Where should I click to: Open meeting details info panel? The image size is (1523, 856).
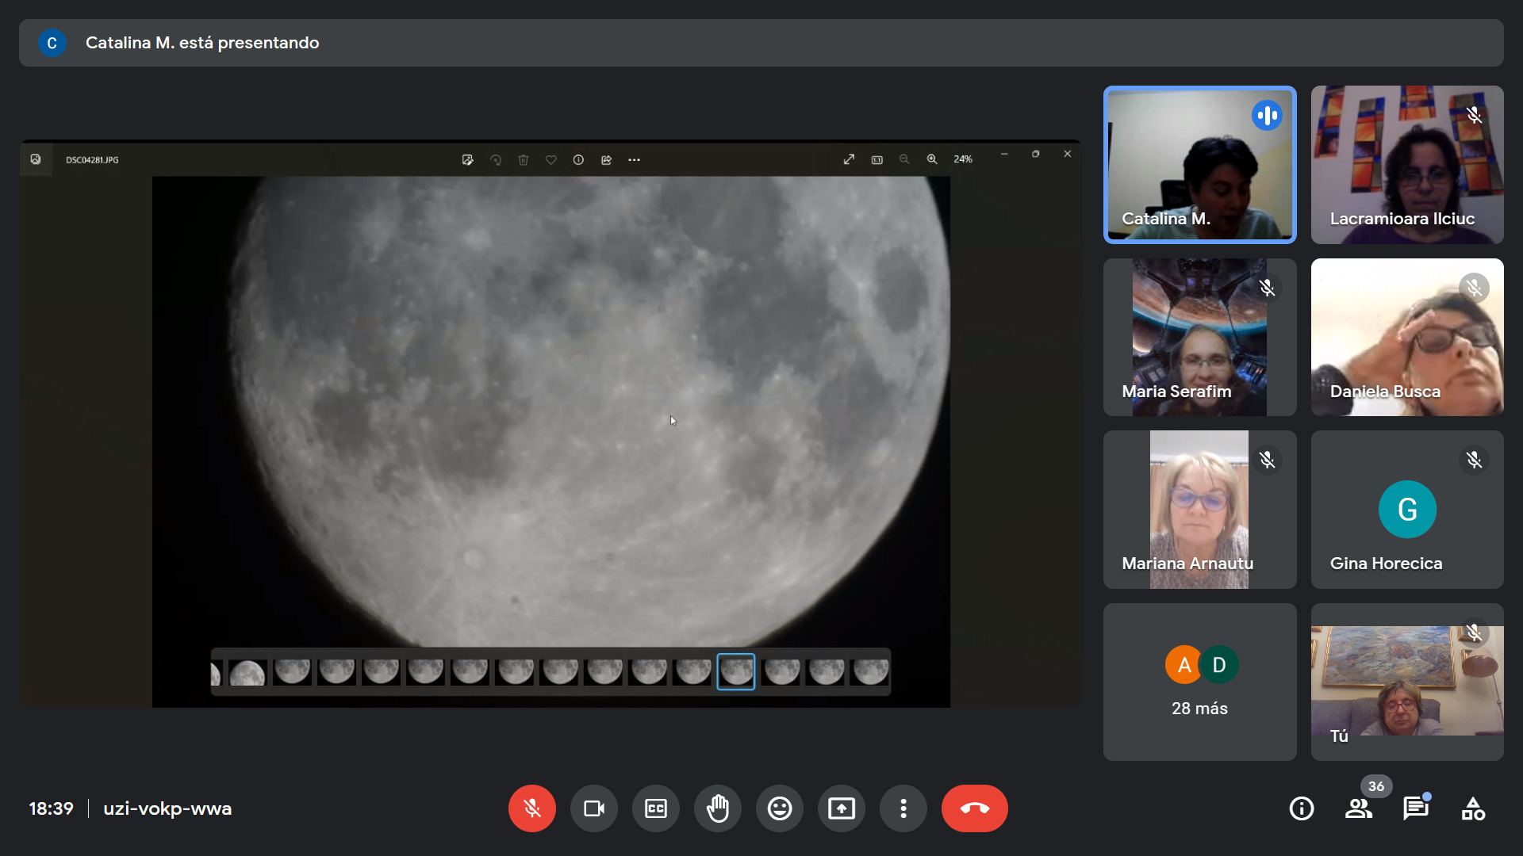click(x=1302, y=808)
